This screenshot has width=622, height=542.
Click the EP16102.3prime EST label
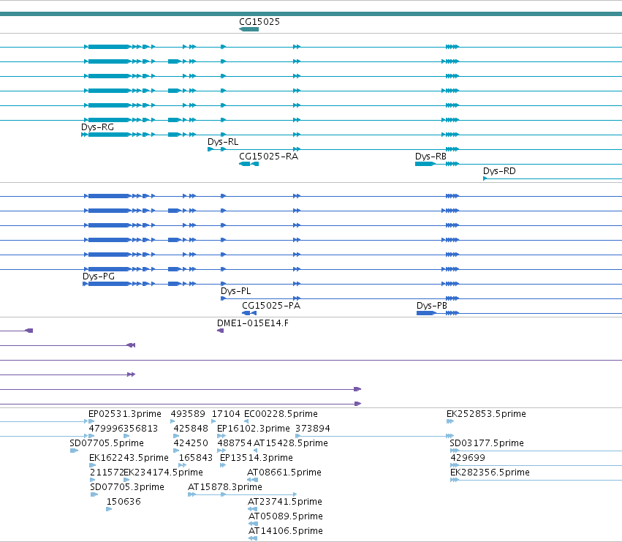[254, 429]
